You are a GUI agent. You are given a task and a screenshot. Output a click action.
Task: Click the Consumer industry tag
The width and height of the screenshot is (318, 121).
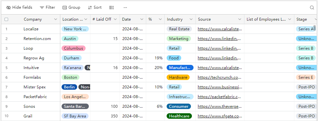pyautogui.click(x=179, y=106)
